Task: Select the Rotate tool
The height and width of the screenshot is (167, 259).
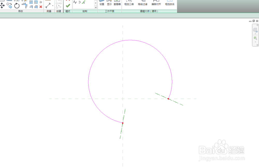Action: coord(17,6)
